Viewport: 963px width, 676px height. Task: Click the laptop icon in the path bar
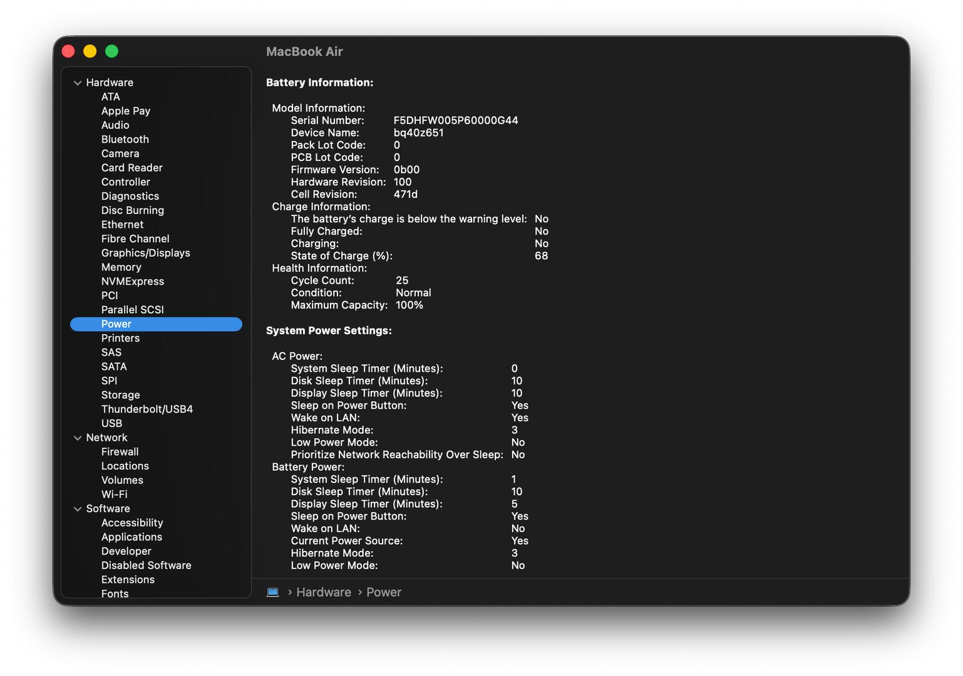click(x=272, y=592)
